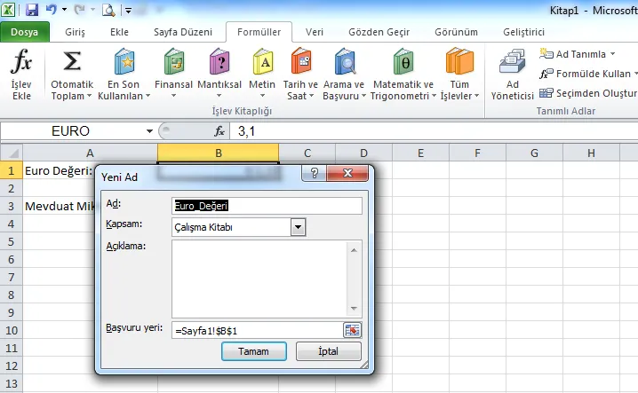Expand the Name Box dropdown arrow
The width and height of the screenshot is (638, 393).
(149, 131)
